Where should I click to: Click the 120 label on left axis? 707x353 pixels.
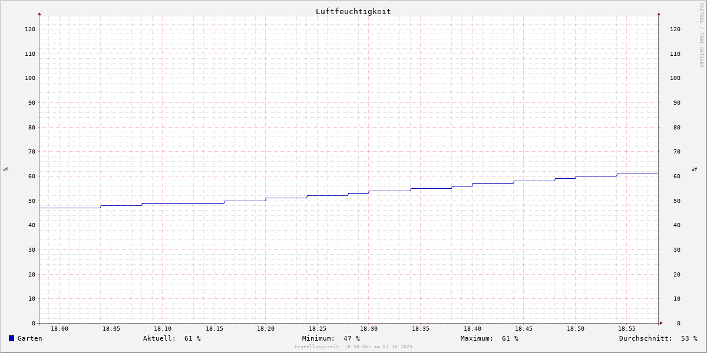(29, 29)
